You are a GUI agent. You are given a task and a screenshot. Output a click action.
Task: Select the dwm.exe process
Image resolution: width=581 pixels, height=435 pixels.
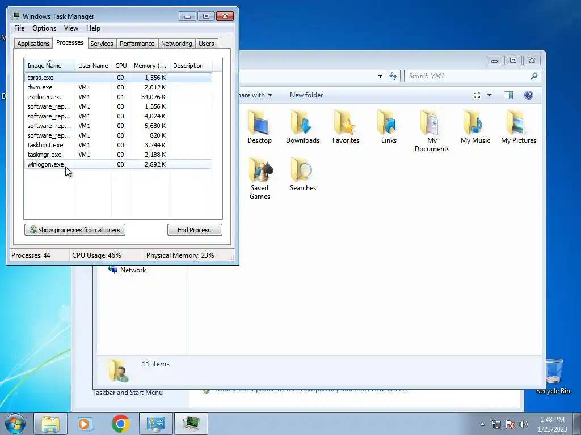pyautogui.click(x=118, y=87)
